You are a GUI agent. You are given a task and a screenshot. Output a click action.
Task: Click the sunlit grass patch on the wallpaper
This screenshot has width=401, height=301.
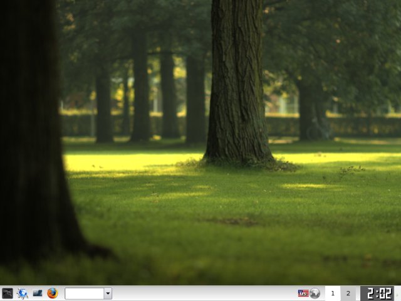pyautogui.click(x=125, y=163)
